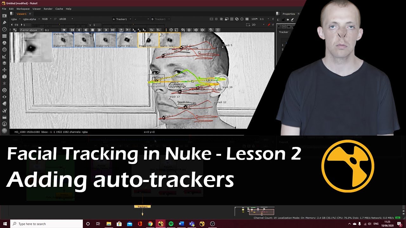Open the 2D view mode dropdown

click(259, 25)
